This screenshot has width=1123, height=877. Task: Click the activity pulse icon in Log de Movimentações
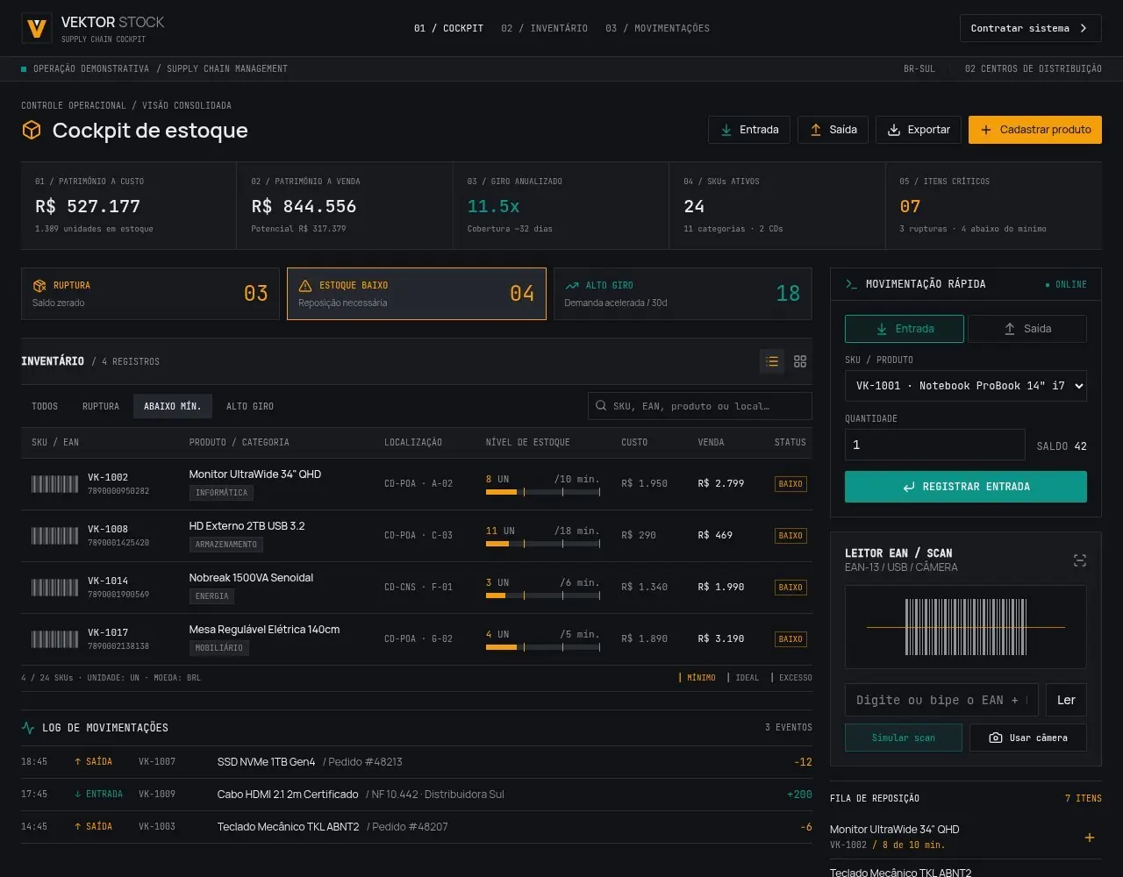[x=28, y=728]
